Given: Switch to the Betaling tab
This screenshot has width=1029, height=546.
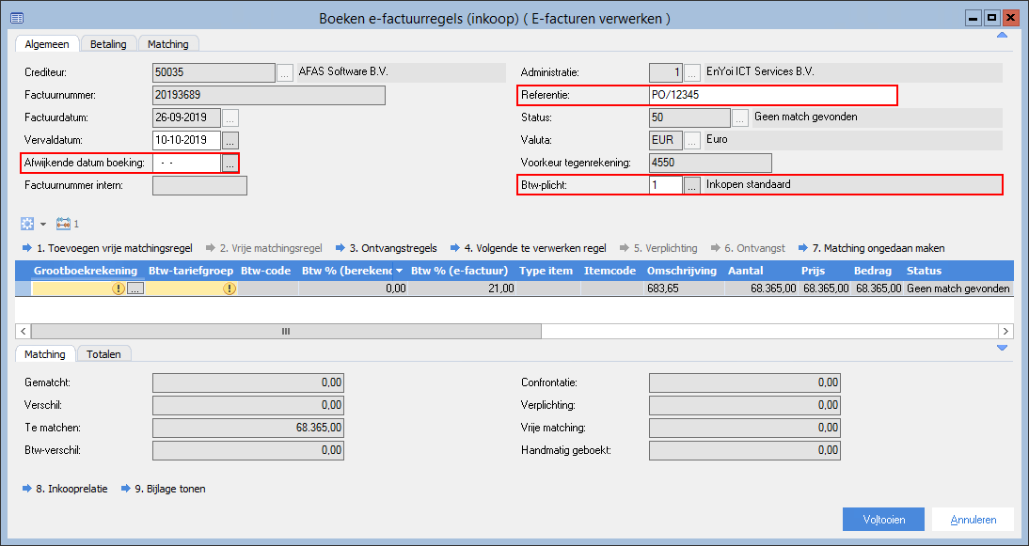Looking at the screenshot, I should (x=109, y=44).
